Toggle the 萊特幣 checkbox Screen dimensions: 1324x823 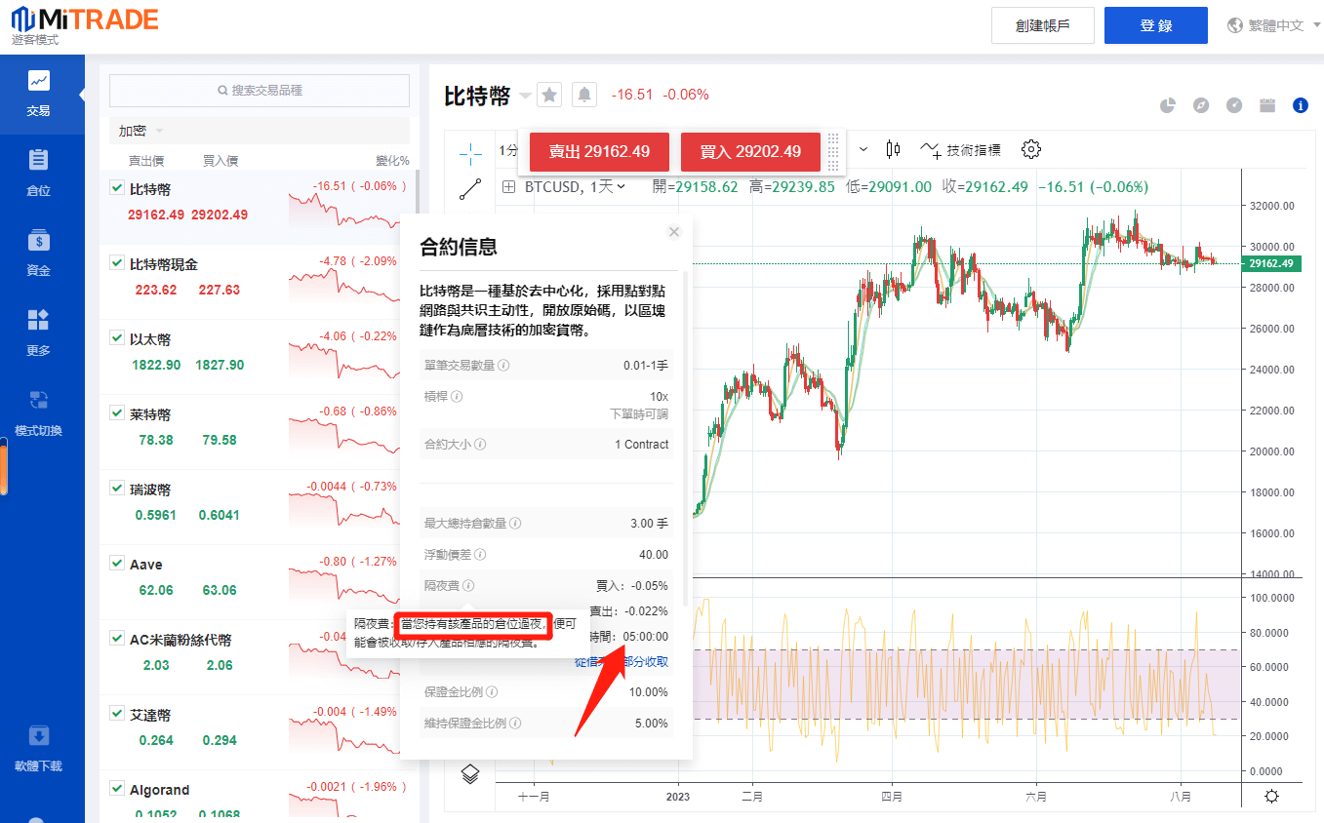pos(117,413)
